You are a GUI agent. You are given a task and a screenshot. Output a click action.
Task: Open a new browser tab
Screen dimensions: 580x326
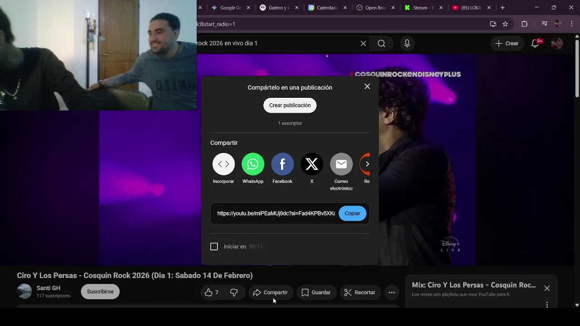click(x=503, y=8)
